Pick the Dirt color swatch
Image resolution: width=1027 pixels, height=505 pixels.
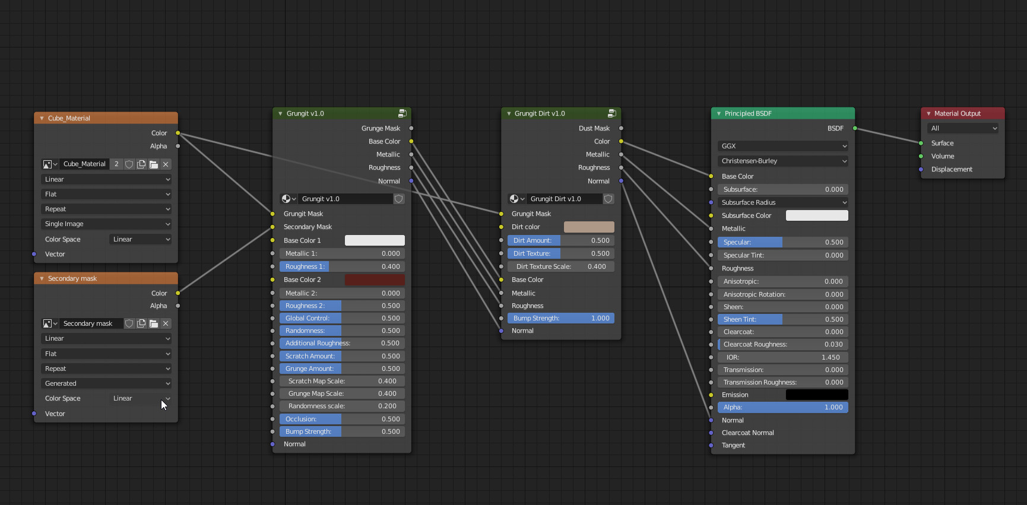point(589,227)
